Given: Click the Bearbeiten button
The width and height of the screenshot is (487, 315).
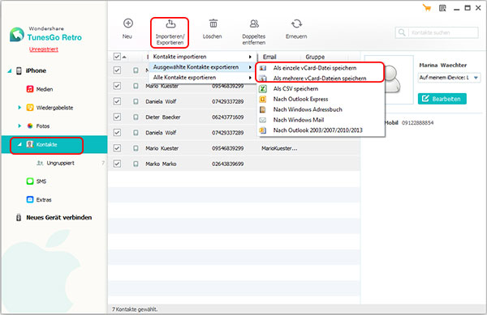Looking at the screenshot, I should point(442,99).
